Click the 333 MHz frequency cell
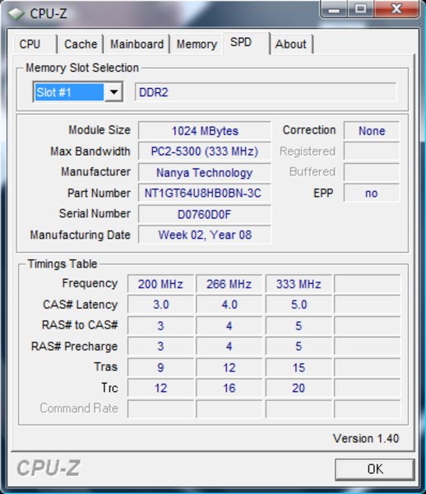 [x=299, y=283]
